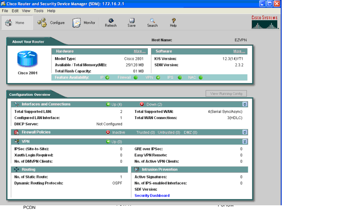The width and height of the screenshot is (338, 211).
Task: Click the Firewall feature availability indicator
Action: click(x=136, y=77)
